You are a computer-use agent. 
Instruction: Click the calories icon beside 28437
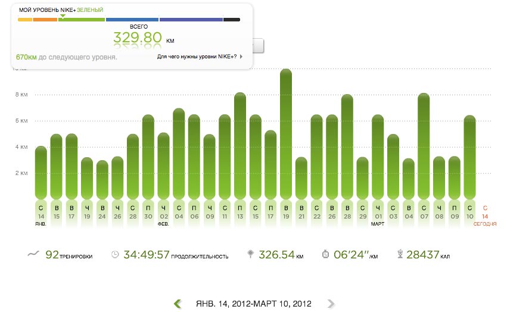pos(400,254)
